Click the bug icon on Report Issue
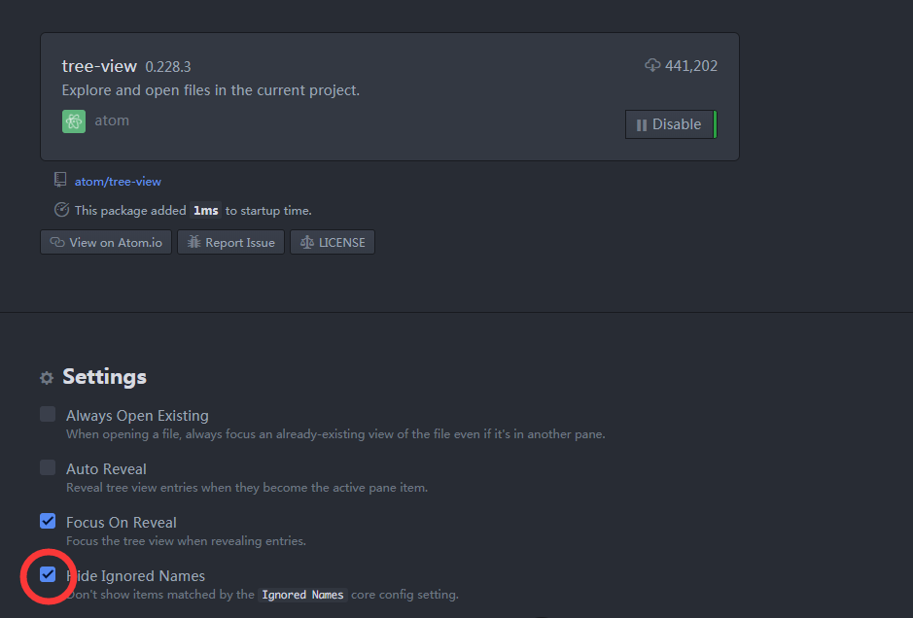The height and width of the screenshot is (618, 913). tap(193, 243)
